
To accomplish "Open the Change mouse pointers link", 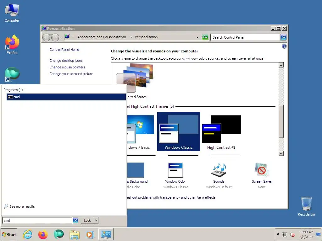I will pyautogui.click(x=67, y=67).
